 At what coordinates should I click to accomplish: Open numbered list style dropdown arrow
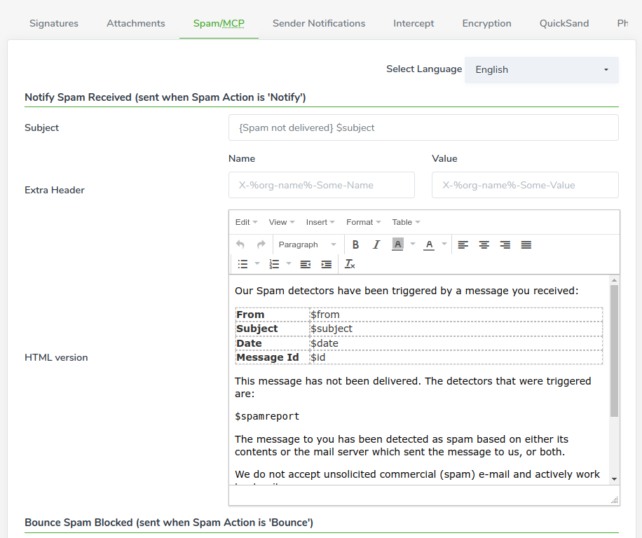289,264
